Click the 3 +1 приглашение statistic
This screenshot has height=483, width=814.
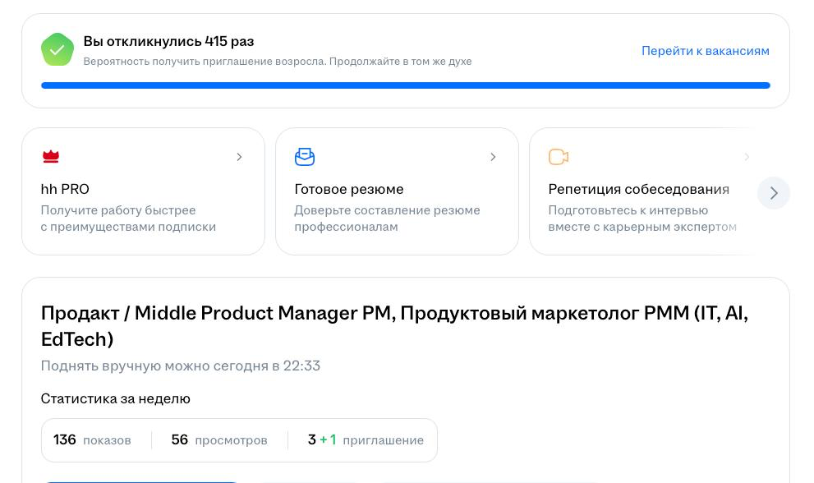(x=366, y=440)
